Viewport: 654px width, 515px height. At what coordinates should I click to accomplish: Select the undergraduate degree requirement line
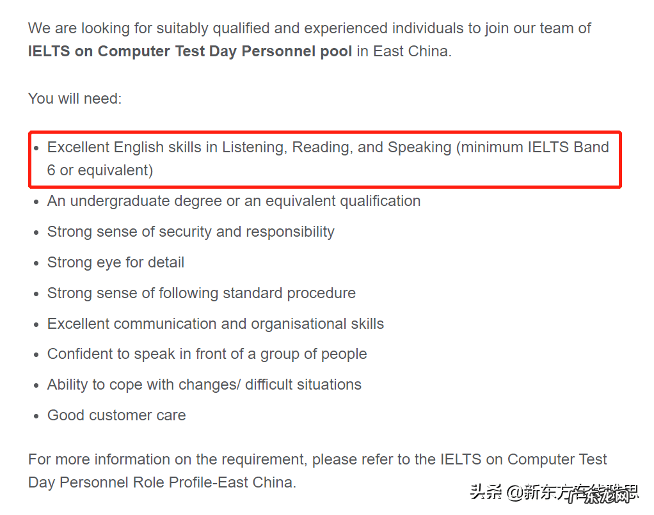click(234, 201)
